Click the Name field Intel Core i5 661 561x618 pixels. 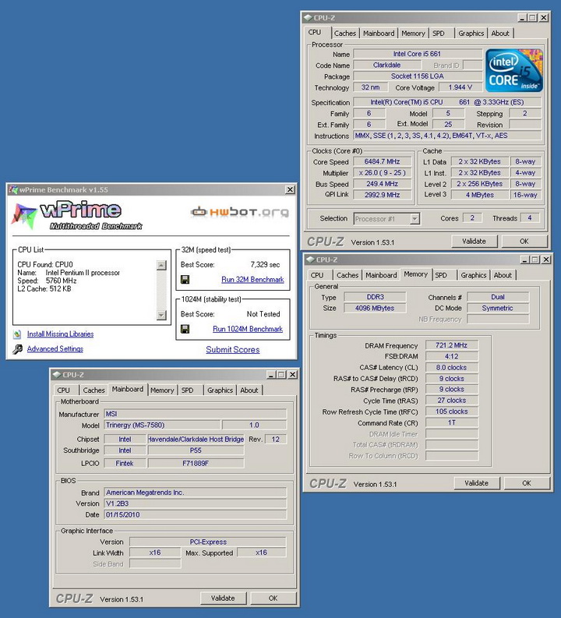click(x=417, y=54)
